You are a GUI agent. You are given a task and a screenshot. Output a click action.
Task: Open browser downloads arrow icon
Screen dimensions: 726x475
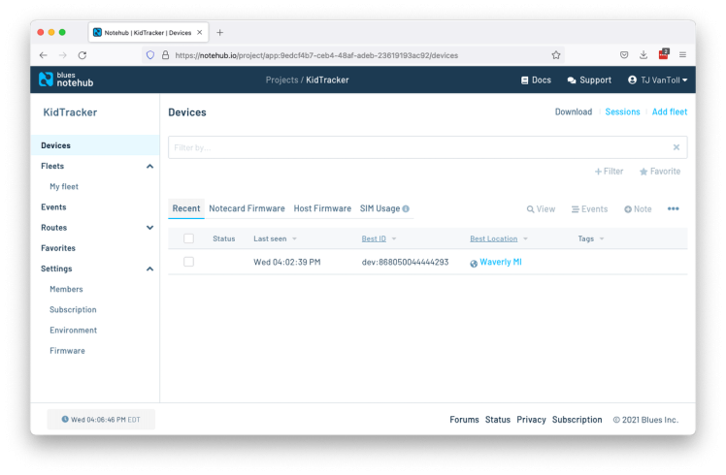click(643, 54)
